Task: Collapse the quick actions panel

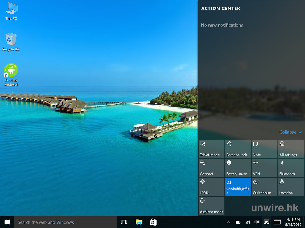Action: tap(290, 132)
